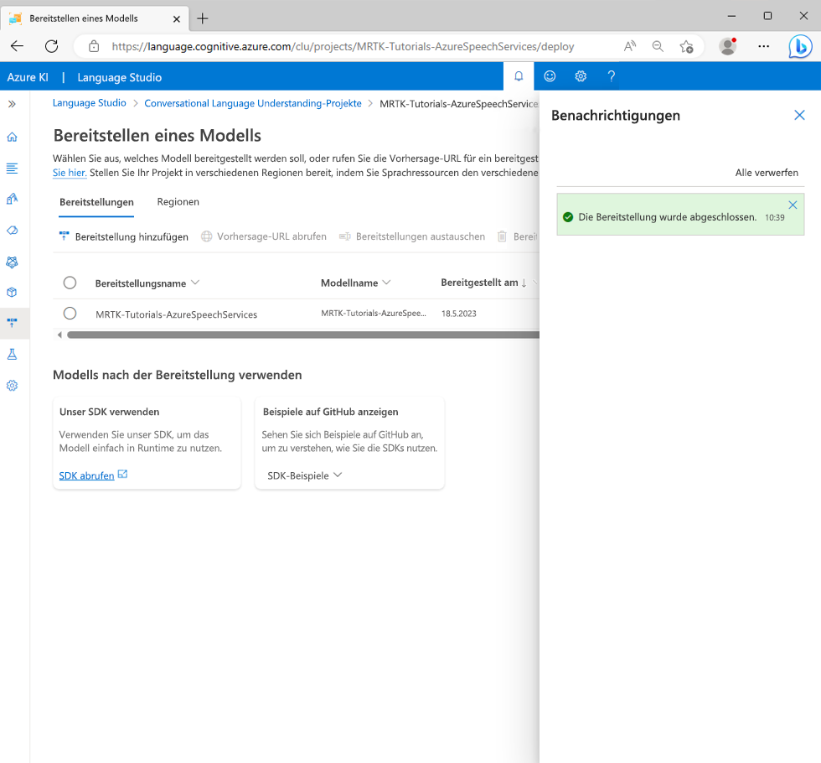Open the schema definition sidebar icon
The image size is (821, 763).
coord(12,169)
